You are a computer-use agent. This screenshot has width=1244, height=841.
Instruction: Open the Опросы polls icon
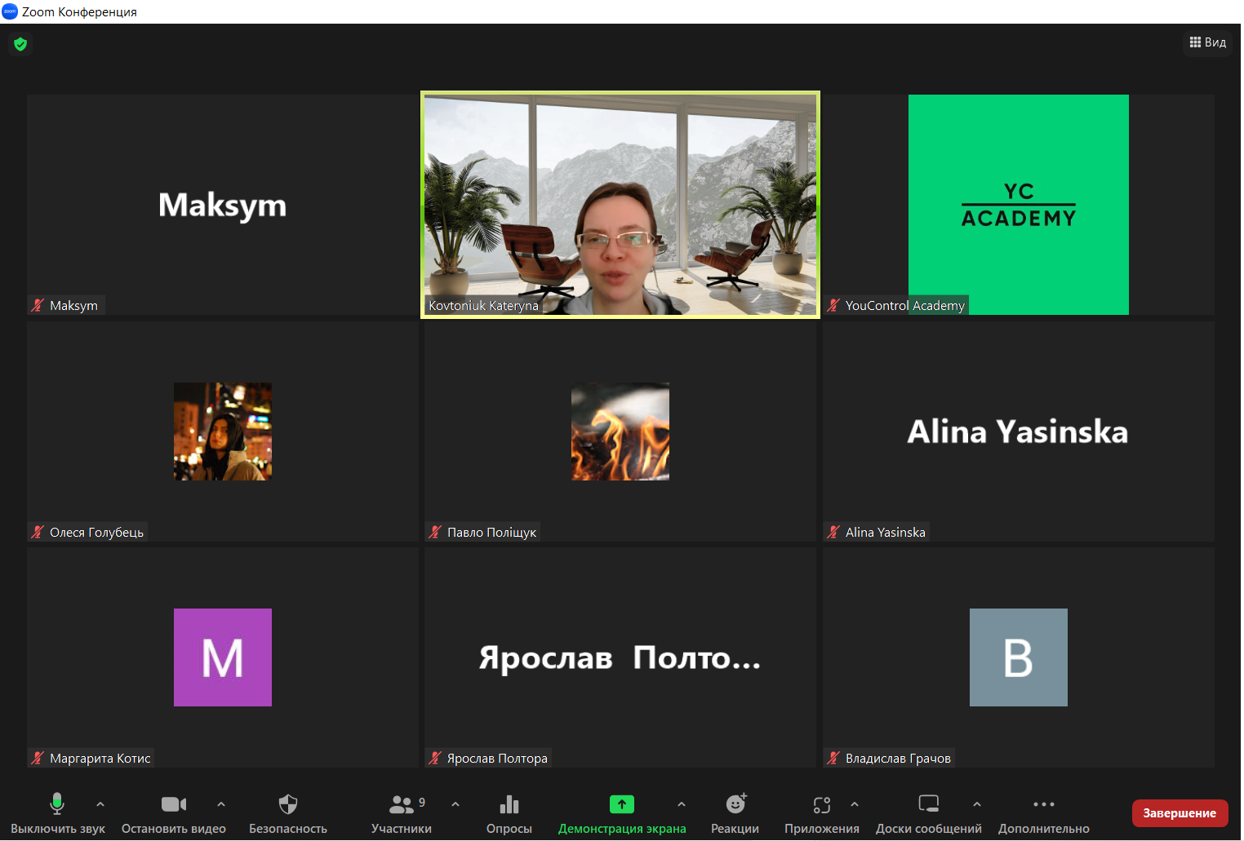509,805
